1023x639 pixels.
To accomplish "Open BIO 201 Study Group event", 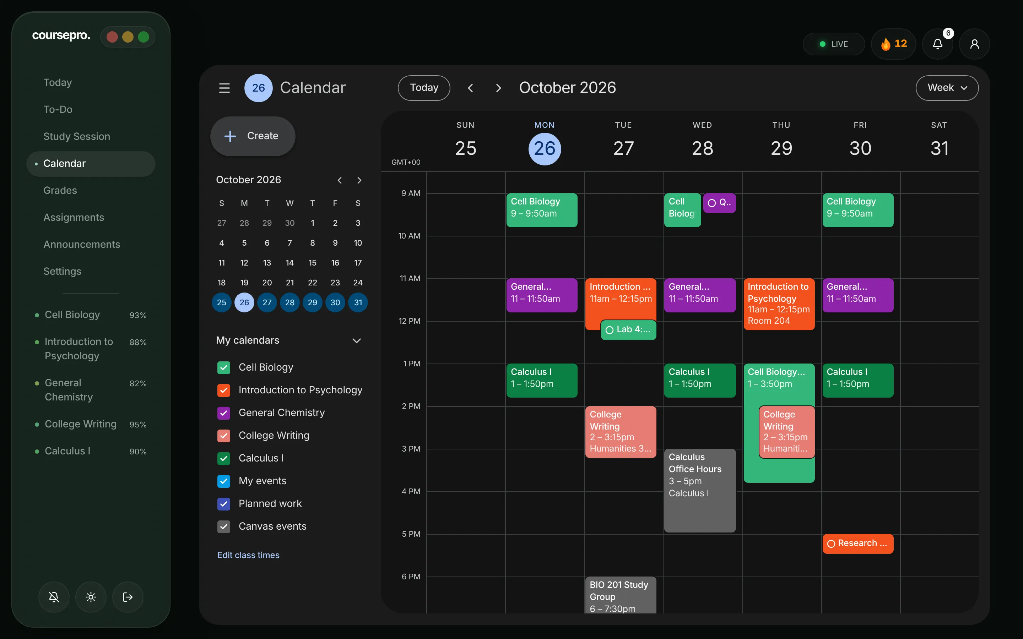I will [621, 595].
